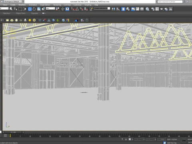This screenshot has height=144, width=192.
Task: Create a teapot from toolbar
Action: [21, 20]
